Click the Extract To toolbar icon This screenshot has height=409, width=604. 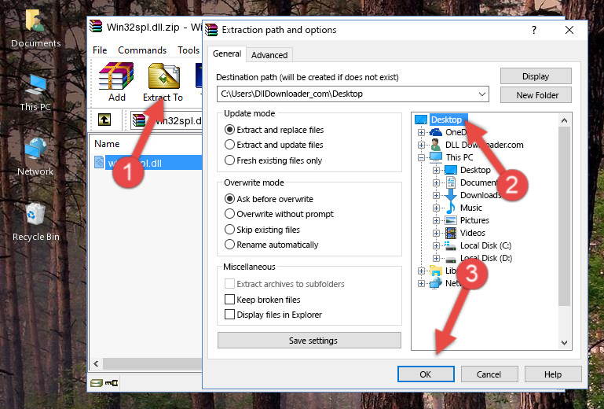[x=163, y=82]
